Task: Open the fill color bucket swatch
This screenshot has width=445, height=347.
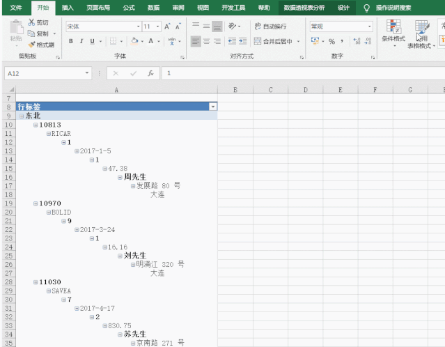Action: click(x=134, y=41)
